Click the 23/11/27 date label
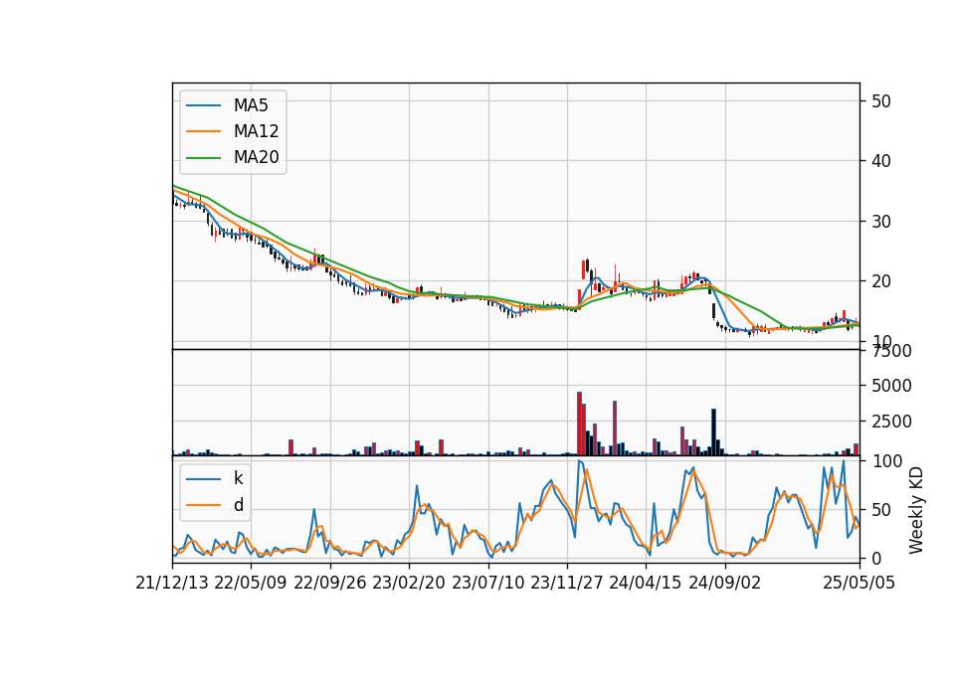 [567, 583]
